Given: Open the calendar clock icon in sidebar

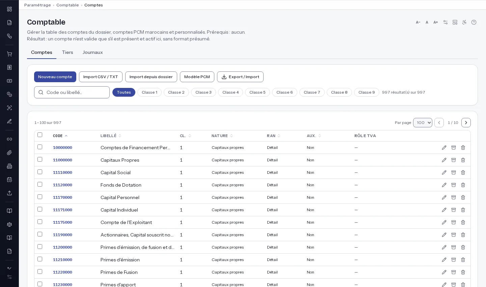Looking at the screenshot, I should click(x=9, y=180).
